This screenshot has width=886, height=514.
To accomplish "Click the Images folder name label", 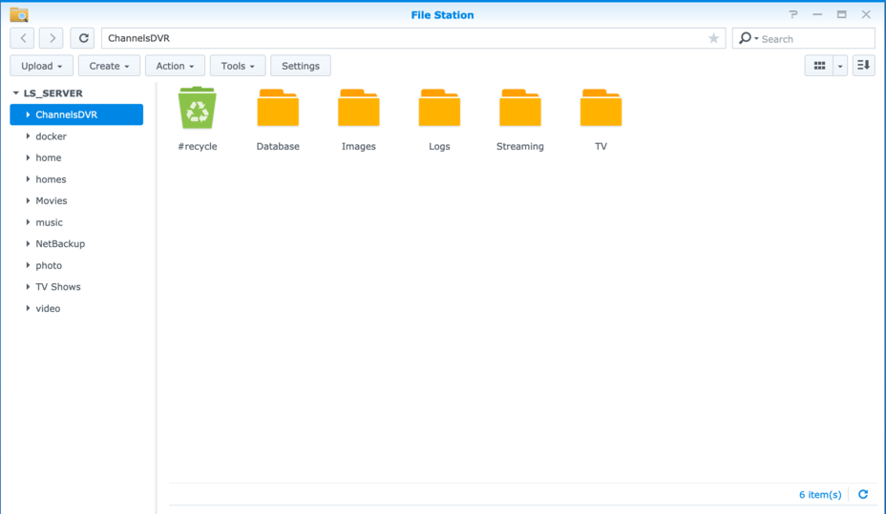I will (x=359, y=146).
